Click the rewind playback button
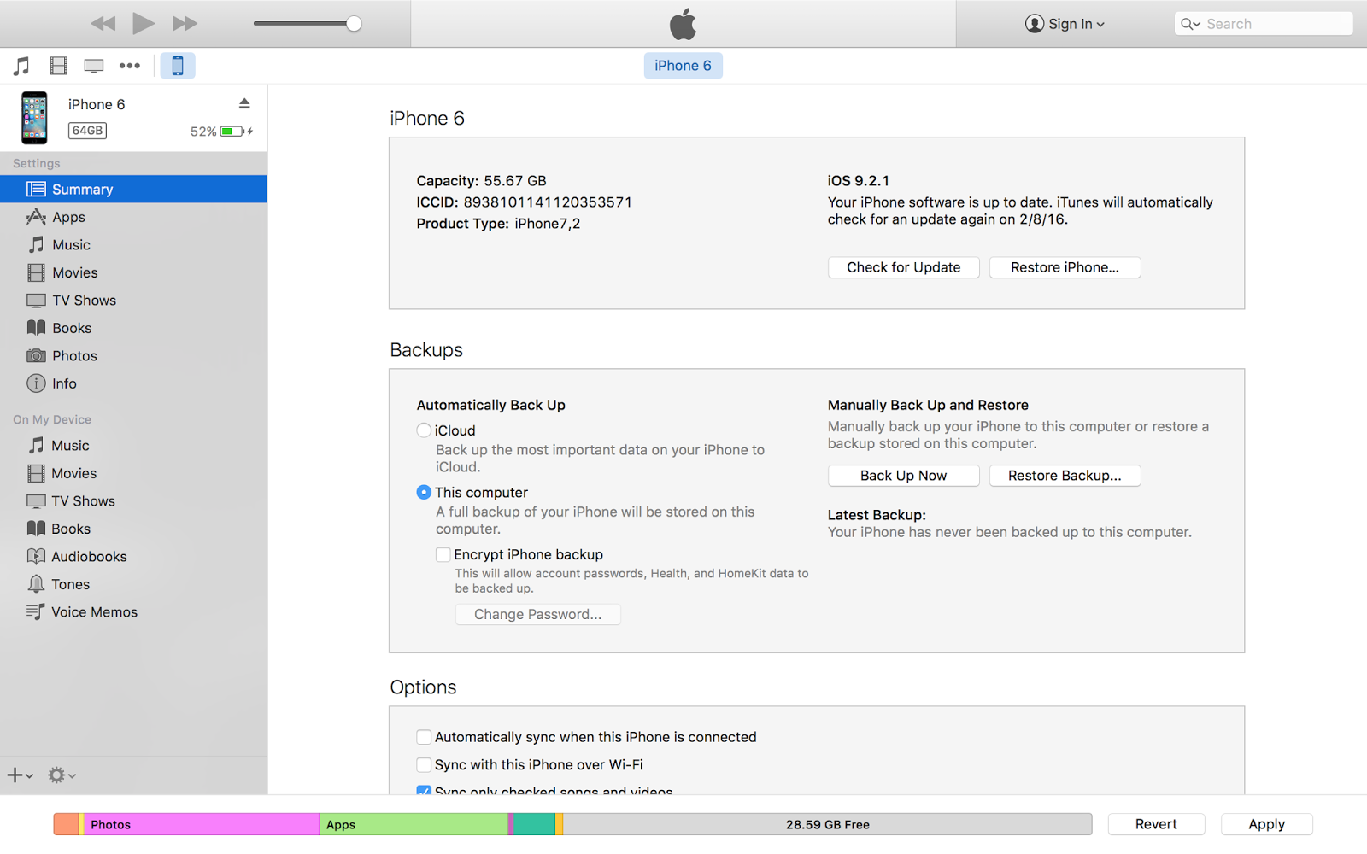 click(103, 24)
